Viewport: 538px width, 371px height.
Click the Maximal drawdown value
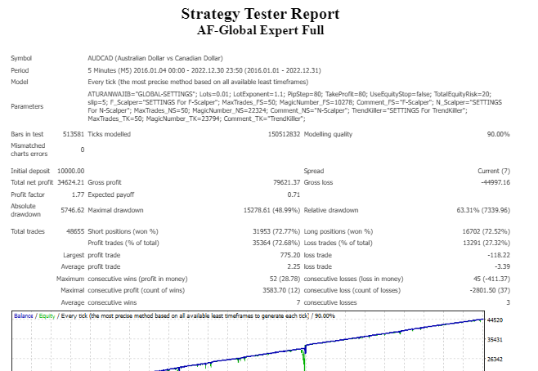267,208
